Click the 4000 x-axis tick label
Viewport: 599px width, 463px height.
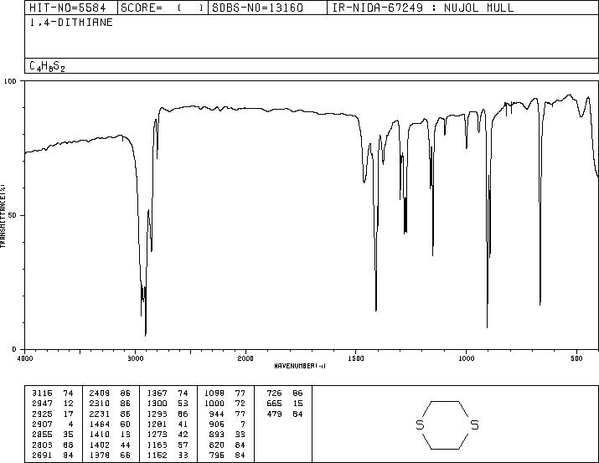[x=25, y=358]
